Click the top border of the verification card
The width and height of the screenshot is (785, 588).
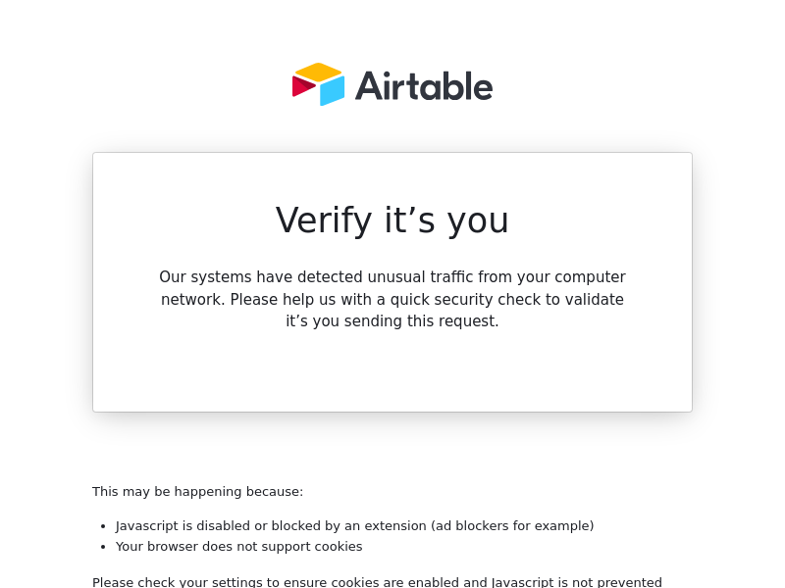392,153
